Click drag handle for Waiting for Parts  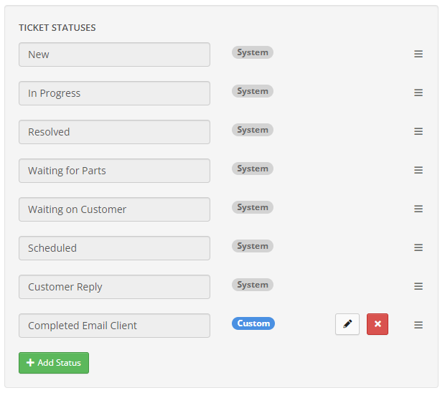pos(418,170)
